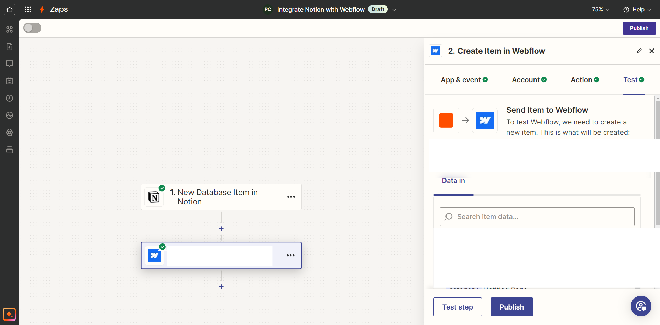Screen dimensions: 660x325
Task: Click the PC folder badge
Action: pyautogui.click(x=268, y=9)
